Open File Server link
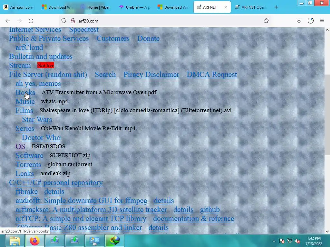 (x=48, y=75)
